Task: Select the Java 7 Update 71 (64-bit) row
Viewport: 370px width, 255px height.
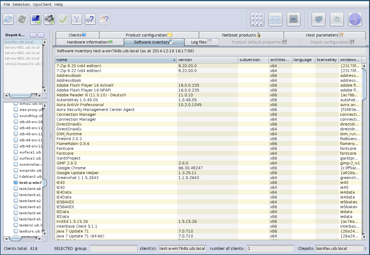Action: [209, 236]
